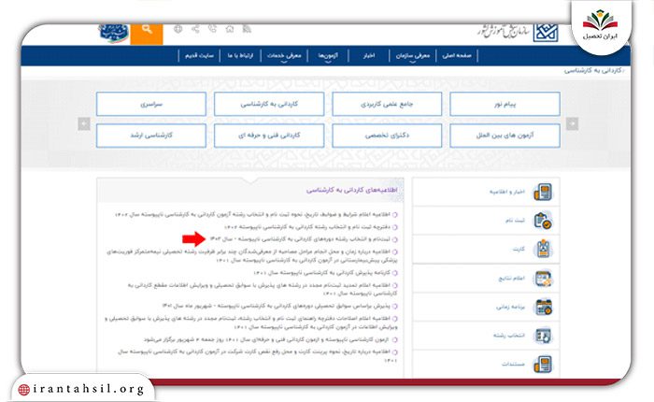Expand the آزمون‌ها menu
The height and width of the screenshot is (402, 654).
(x=328, y=56)
